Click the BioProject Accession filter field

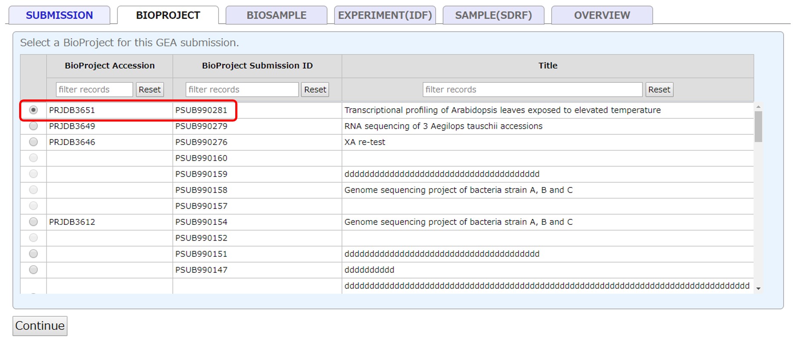coord(94,90)
